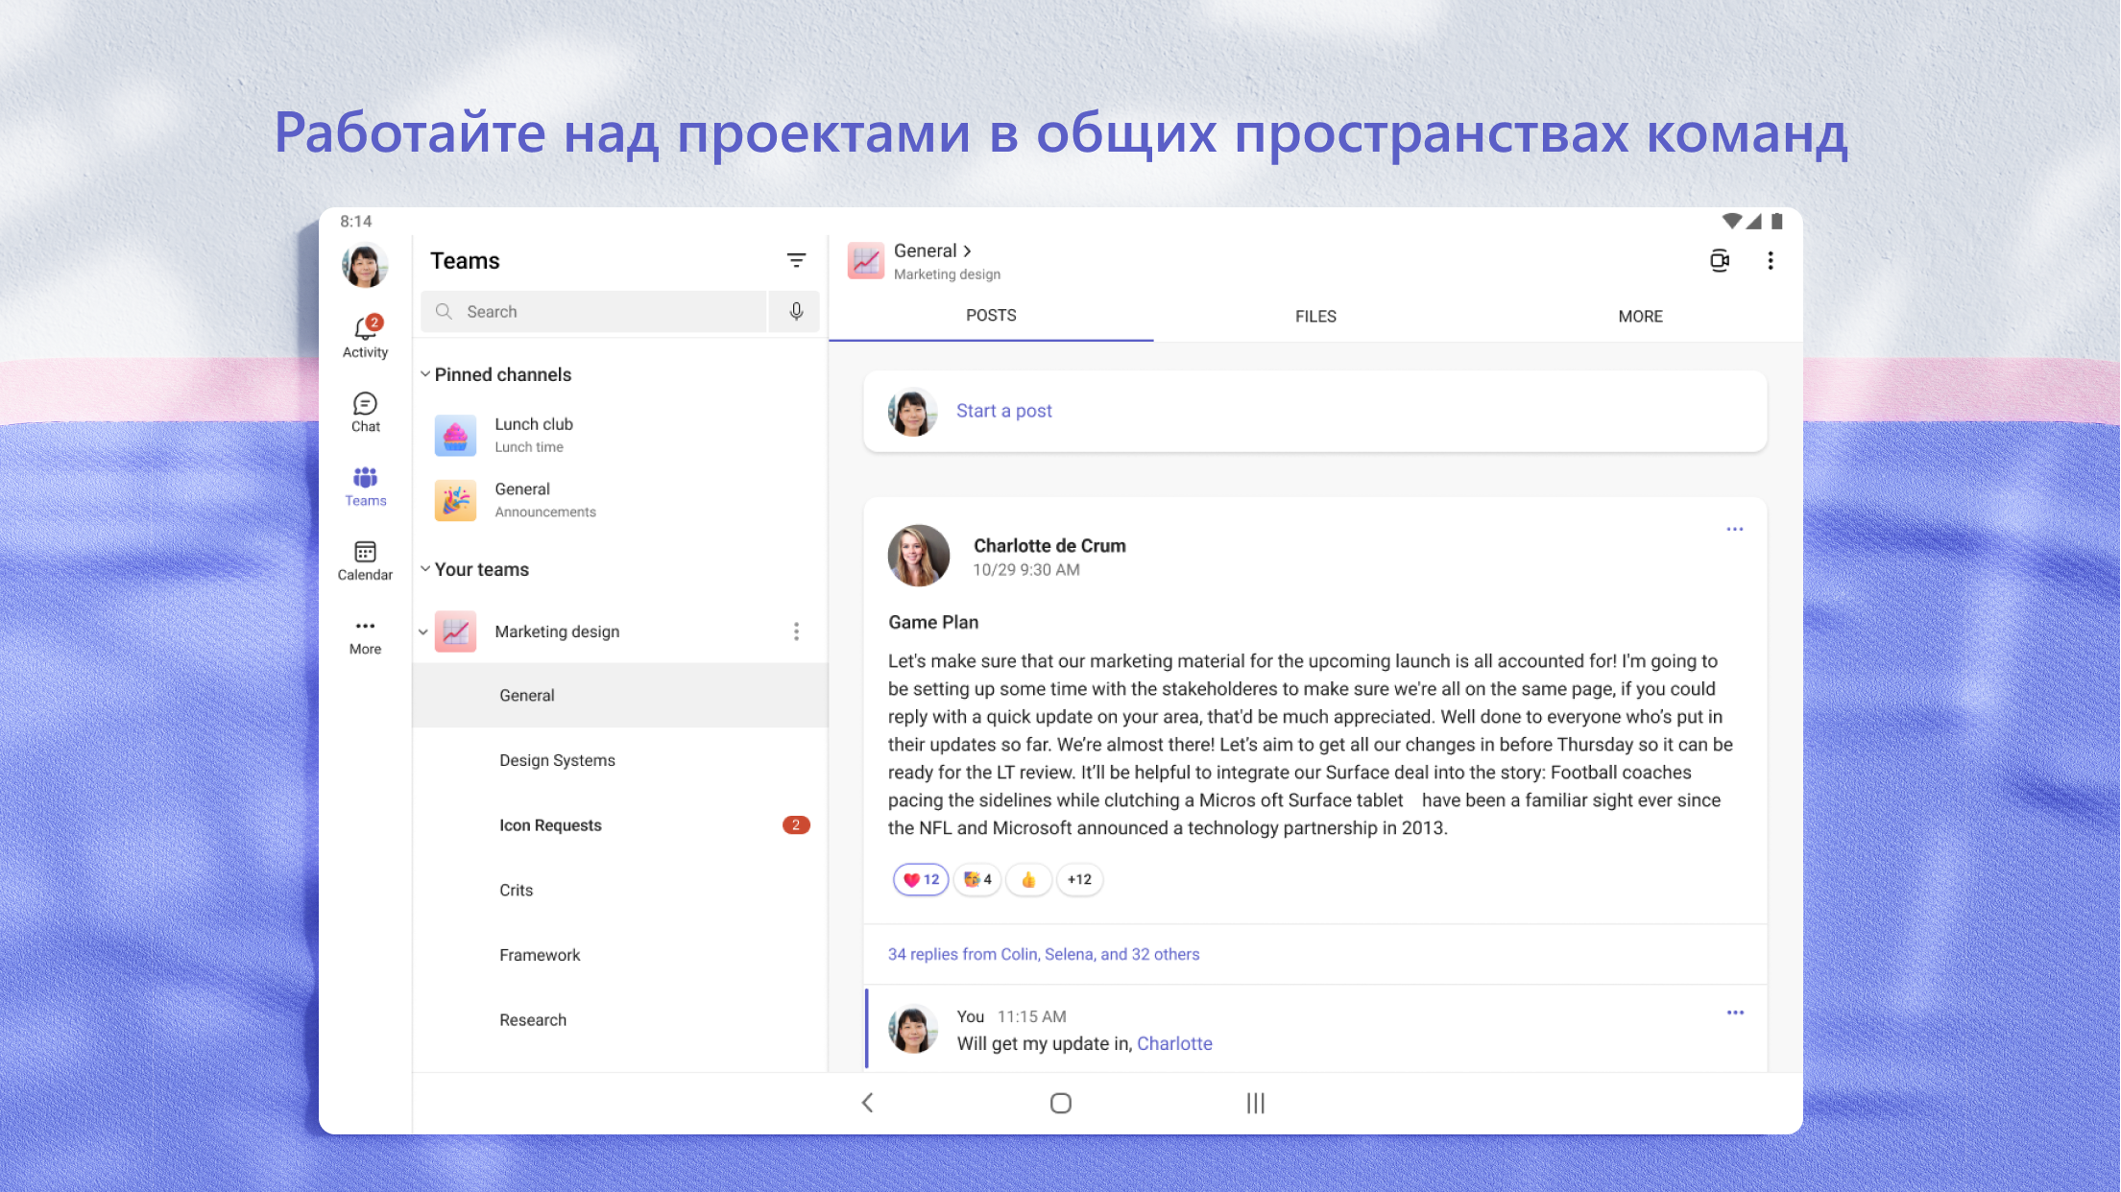The width and height of the screenshot is (2121, 1192).
Task: Open the Framework channel
Action: [620, 955]
